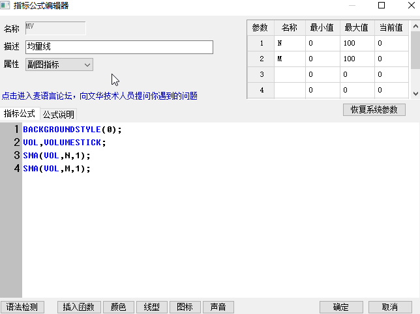This screenshot has width=420, height=314.
Task: Select the parameter N name cell
Action: pyautogui.click(x=289, y=43)
